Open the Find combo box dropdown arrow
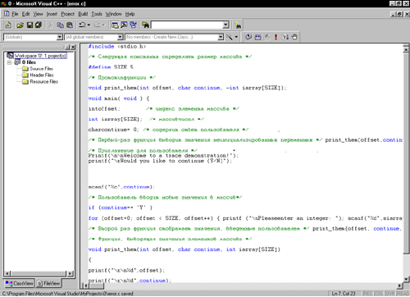 pyautogui.click(x=226, y=25)
